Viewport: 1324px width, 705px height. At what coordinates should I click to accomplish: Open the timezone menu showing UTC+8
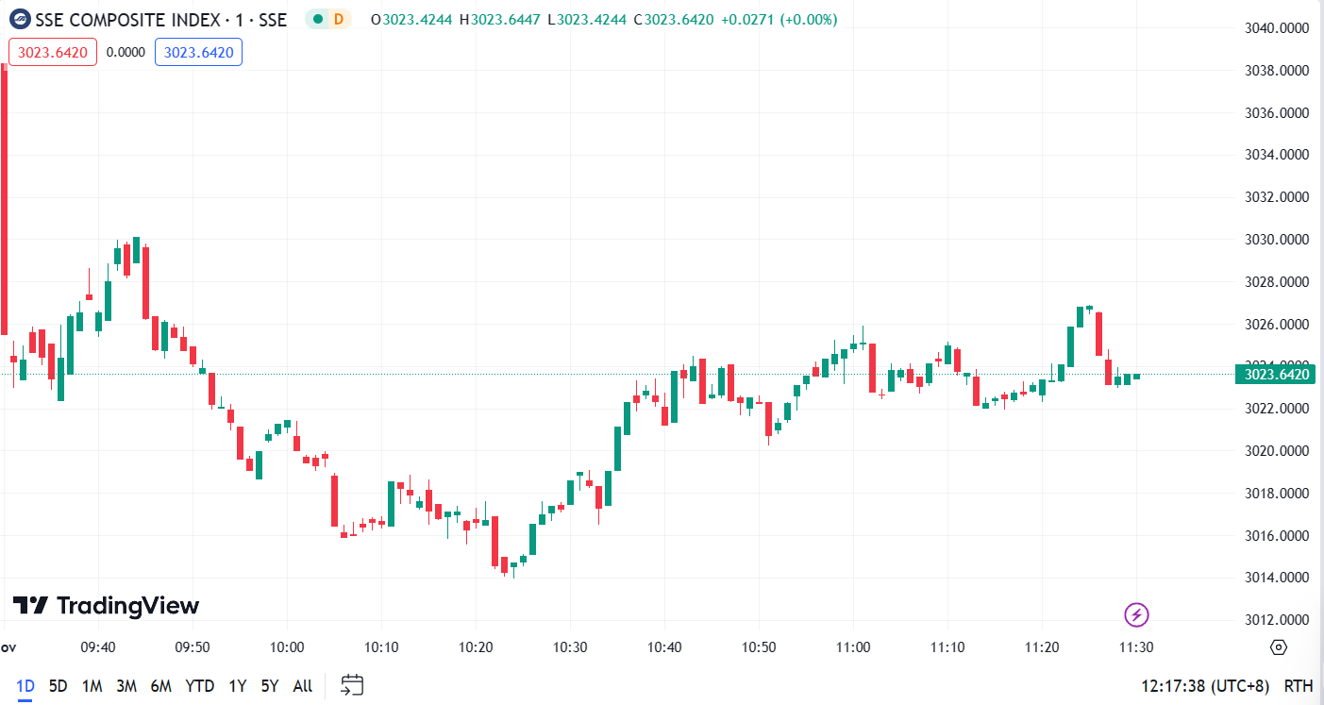1205,686
